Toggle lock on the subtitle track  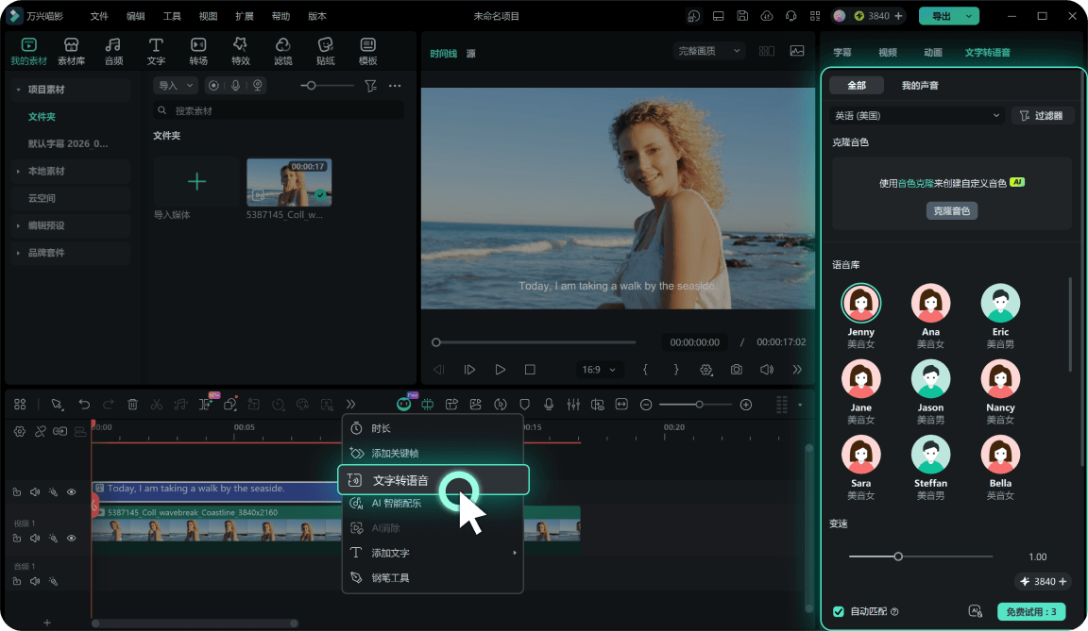click(x=17, y=491)
